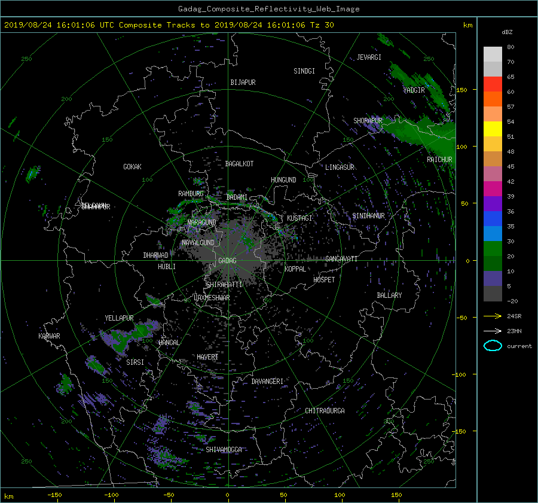Click the KARWAR city label
The width and height of the screenshot is (538, 503).
(x=49, y=336)
